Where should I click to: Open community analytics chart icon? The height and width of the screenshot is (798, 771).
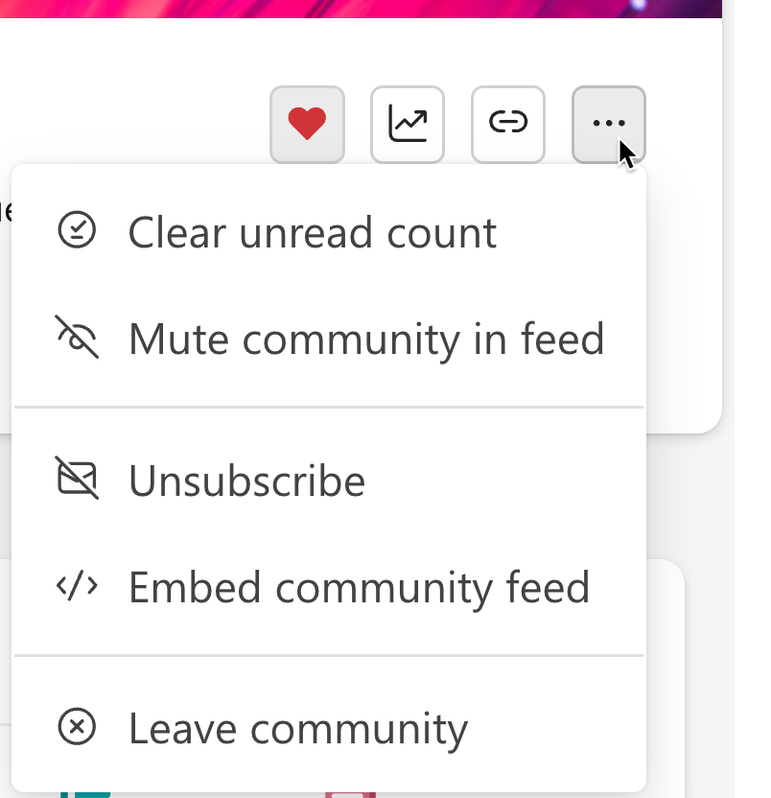tap(408, 124)
